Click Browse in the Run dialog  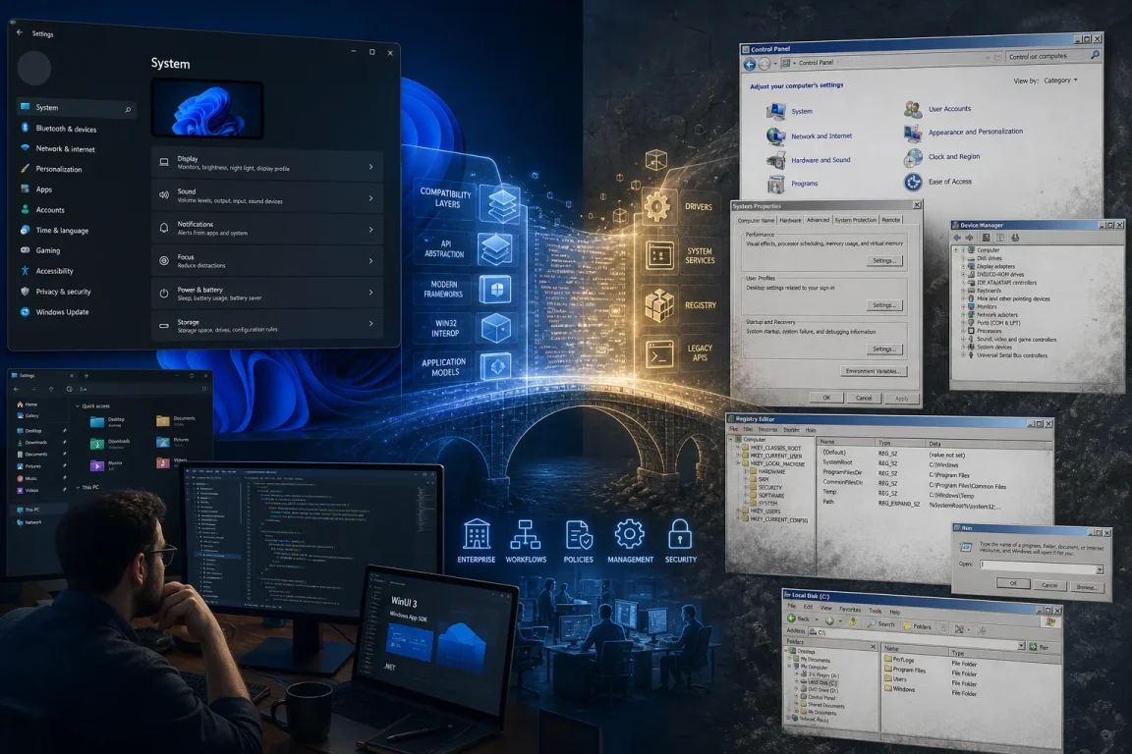1086,587
